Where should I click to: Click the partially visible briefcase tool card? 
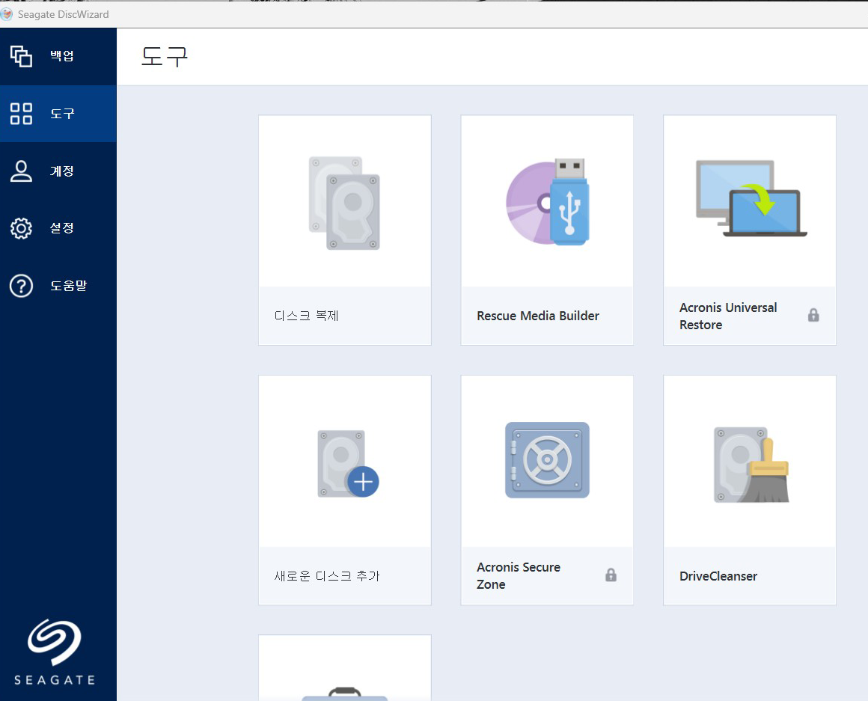(345, 668)
